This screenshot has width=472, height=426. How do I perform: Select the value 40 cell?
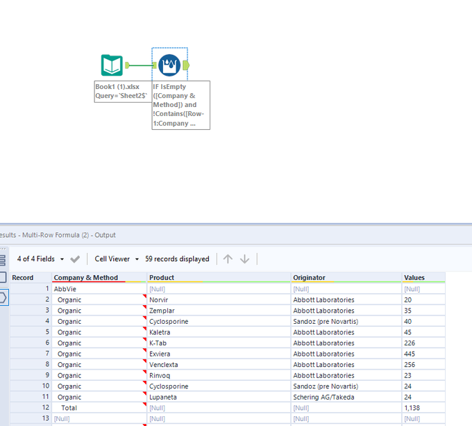coord(423,322)
